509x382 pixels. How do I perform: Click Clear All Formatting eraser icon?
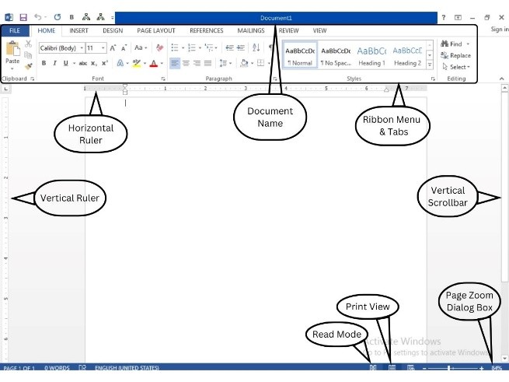(160, 47)
